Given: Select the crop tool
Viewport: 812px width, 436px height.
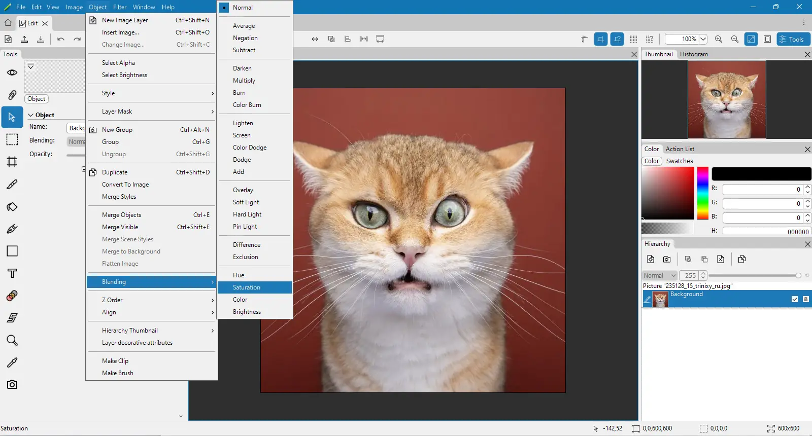Looking at the screenshot, I should coord(12,162).
